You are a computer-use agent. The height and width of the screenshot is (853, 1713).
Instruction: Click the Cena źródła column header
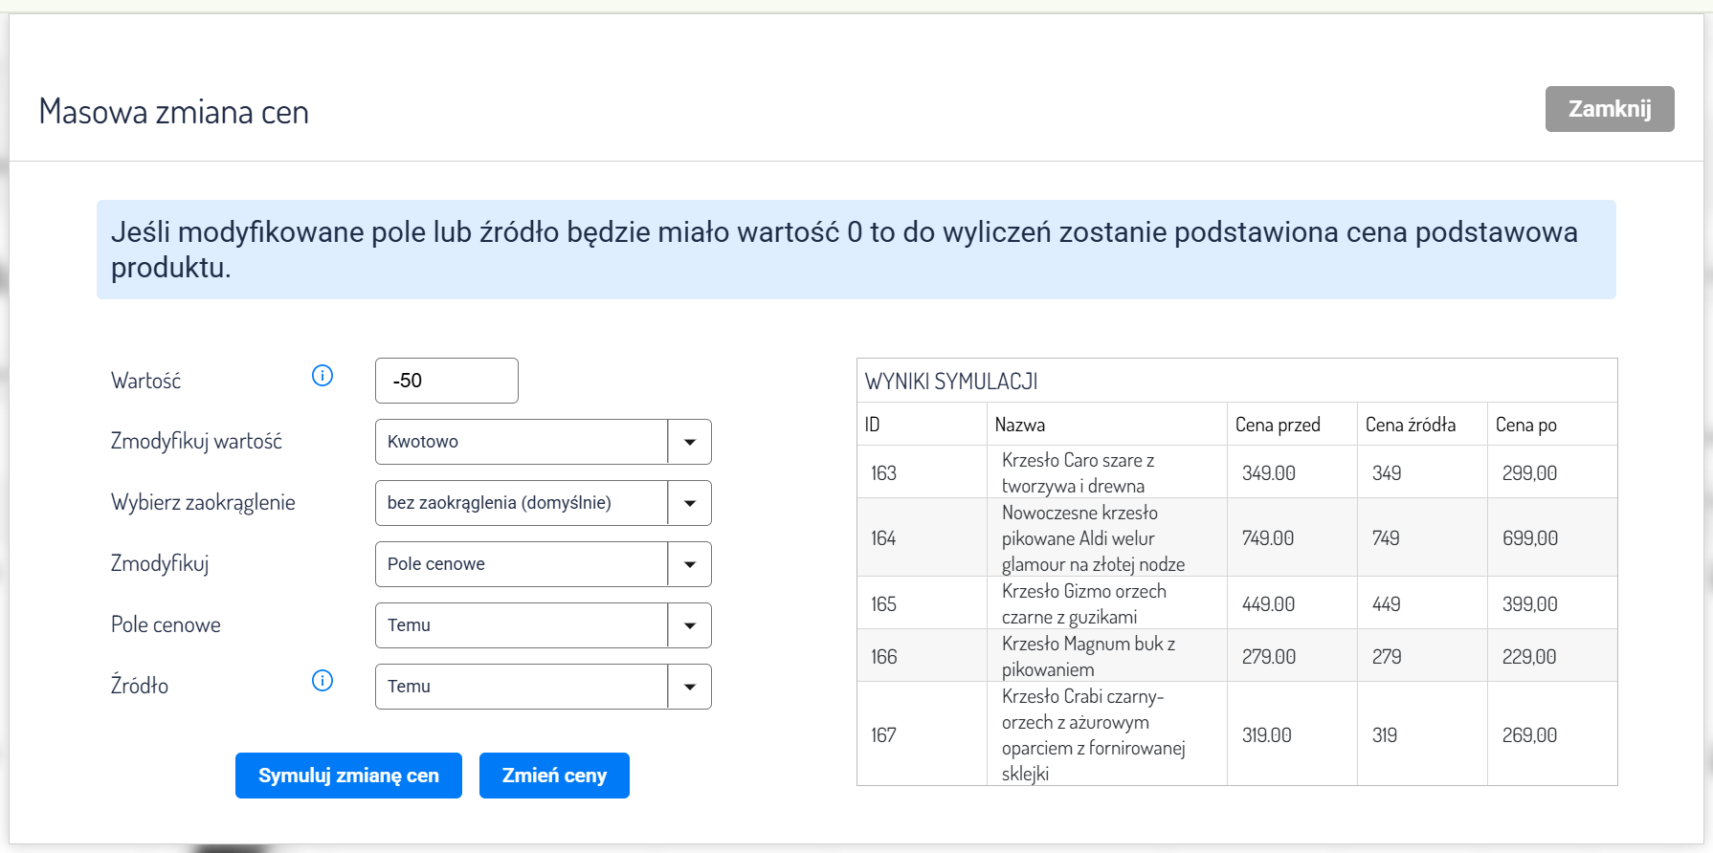coord(1410,425)
